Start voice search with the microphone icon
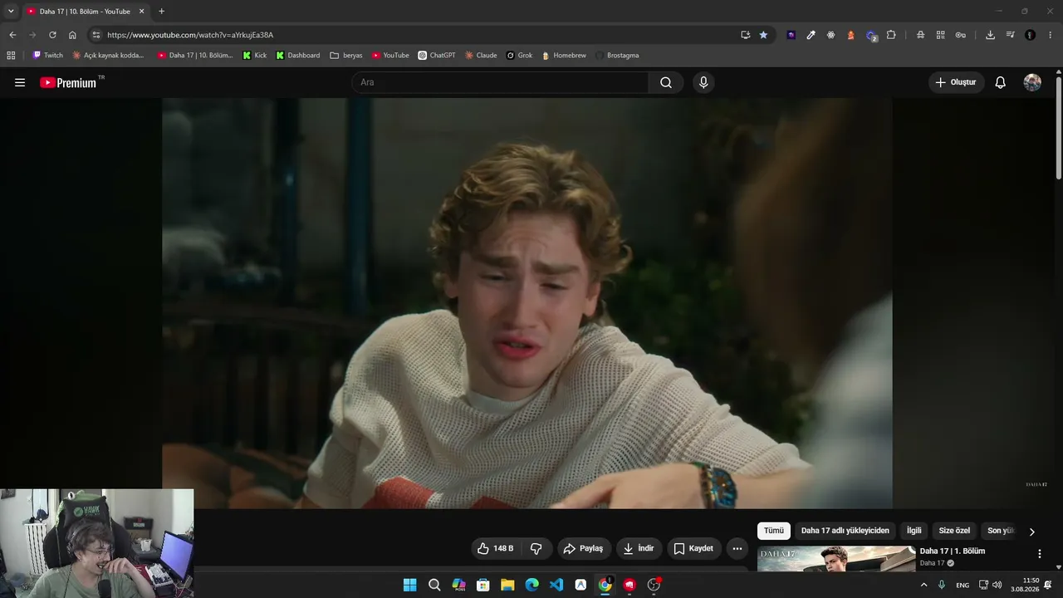The height and width of the screenshot is (598, 1063). pos(703,82)
